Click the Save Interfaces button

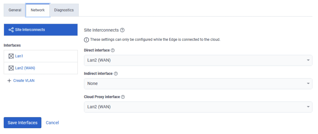(22, 123)
